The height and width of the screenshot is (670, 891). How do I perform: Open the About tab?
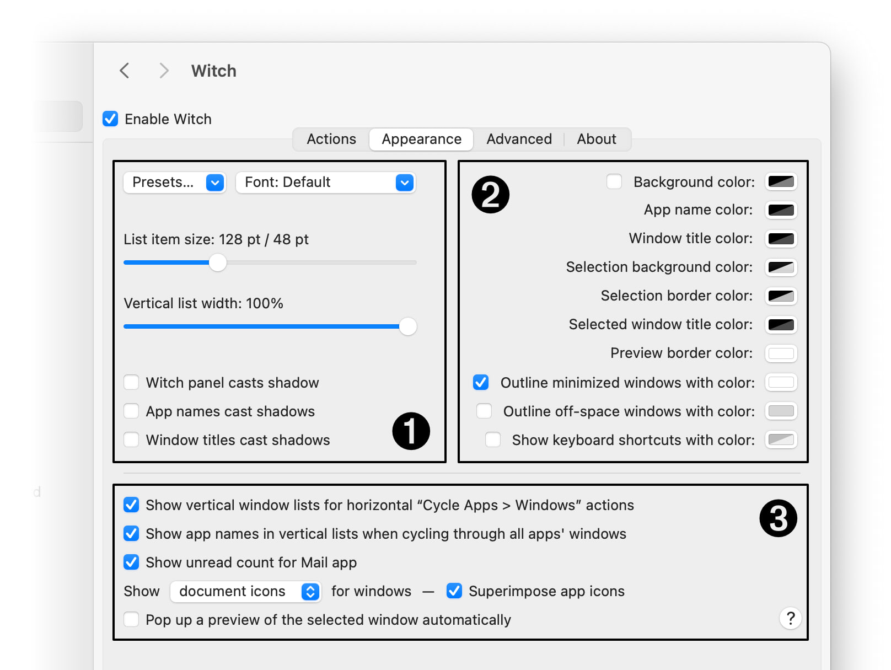tap(597, 139)
